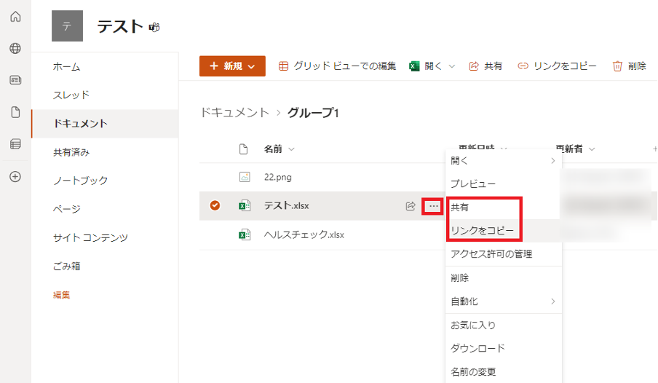
Task: Click the Excel icon for テスト.xlsx
Action: pyautogui.click(x=245, y=205)
